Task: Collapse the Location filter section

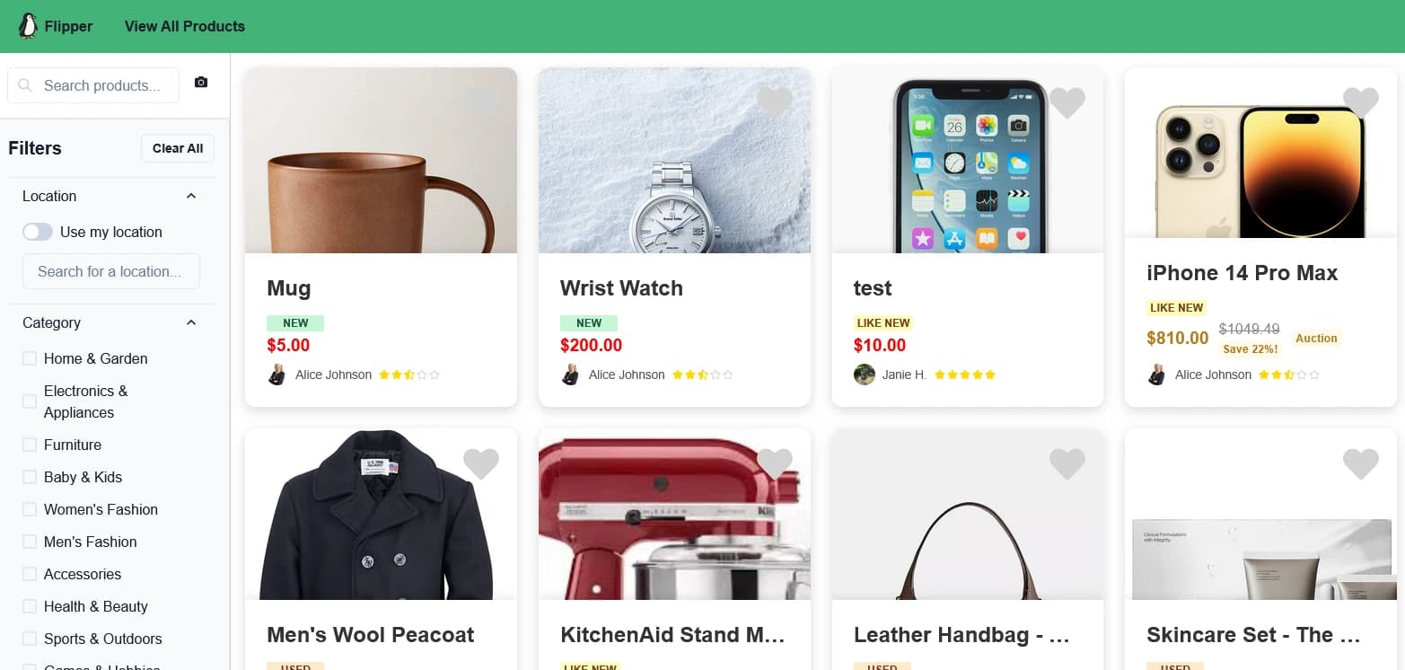Action: click(190, 196)
